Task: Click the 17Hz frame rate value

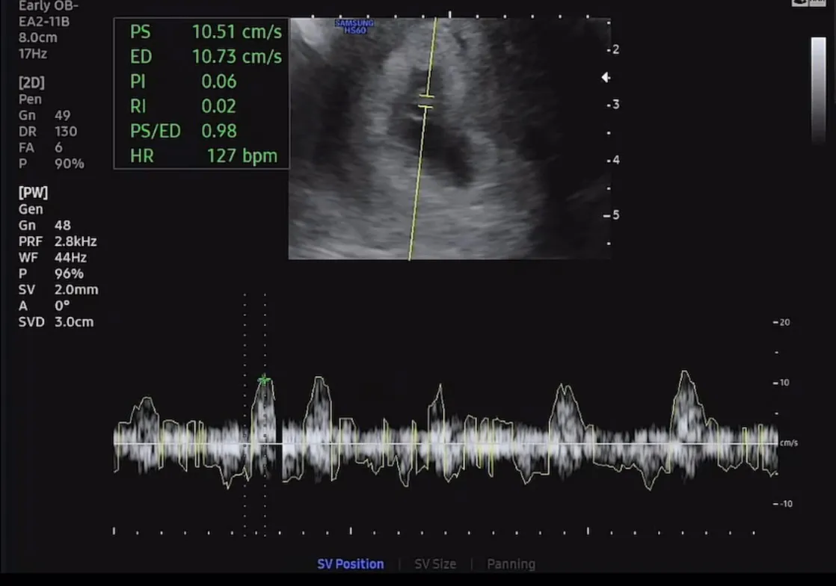Action: point(32,54)
